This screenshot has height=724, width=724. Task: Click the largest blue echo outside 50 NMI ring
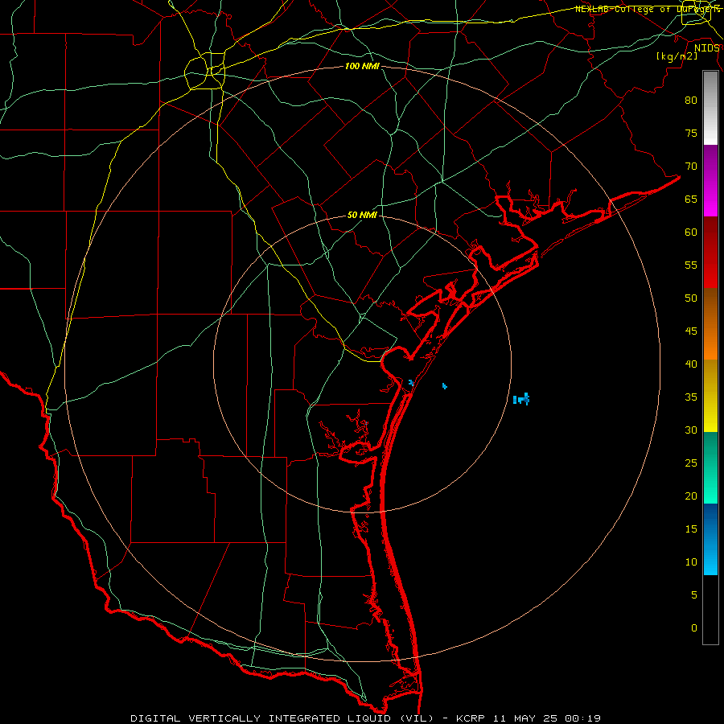pyautogui.click(x=521, y=399)
